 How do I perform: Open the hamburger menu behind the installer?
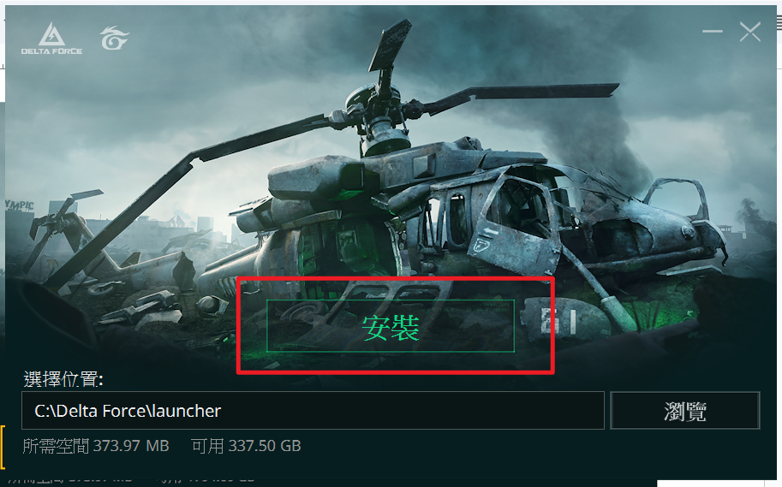(x=779, y=23)
